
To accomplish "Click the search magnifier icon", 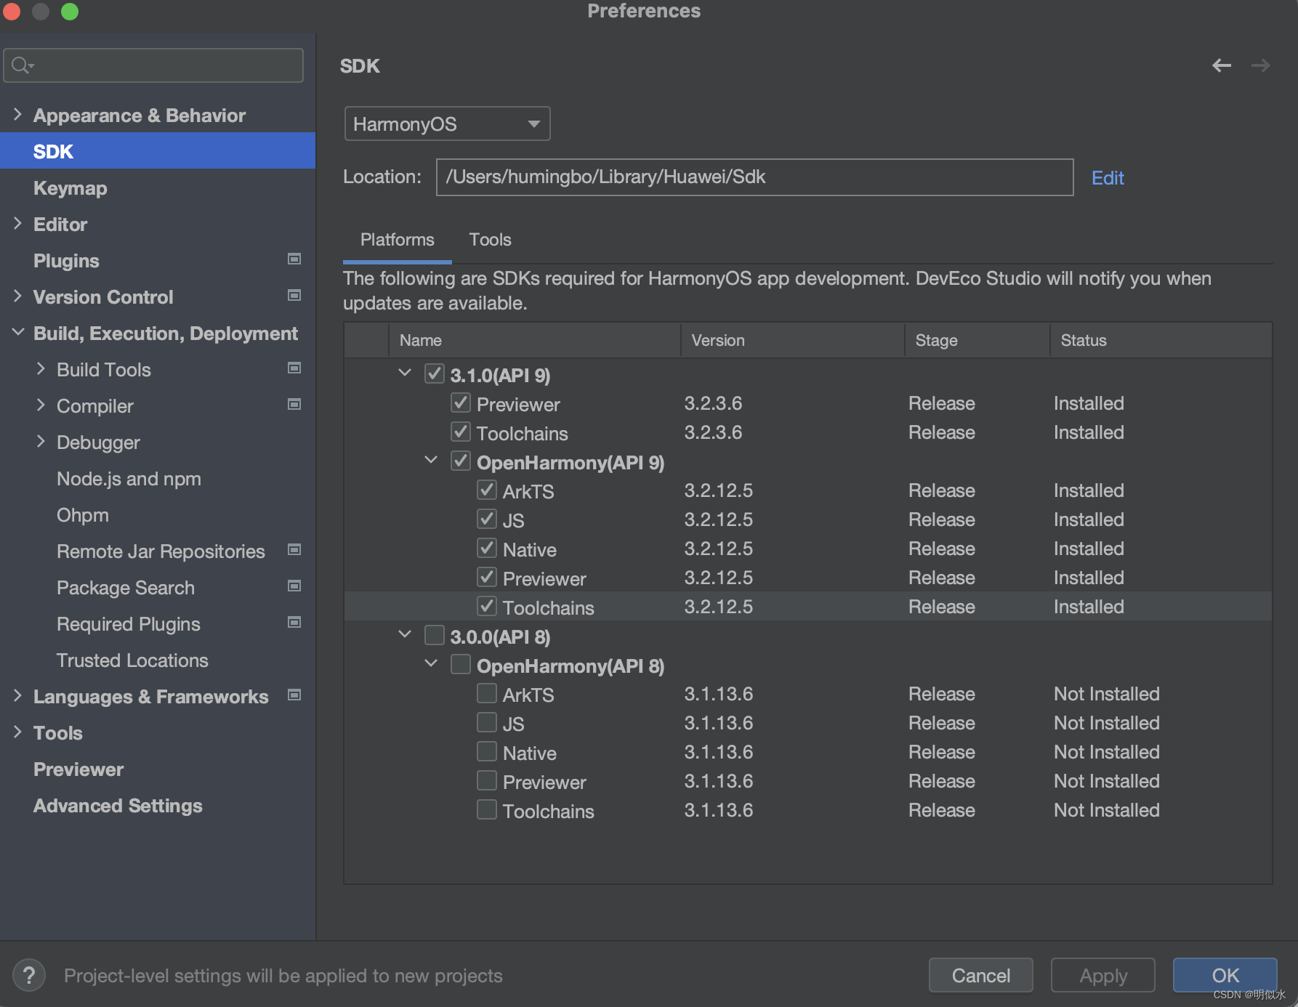I will pos(22,65).
